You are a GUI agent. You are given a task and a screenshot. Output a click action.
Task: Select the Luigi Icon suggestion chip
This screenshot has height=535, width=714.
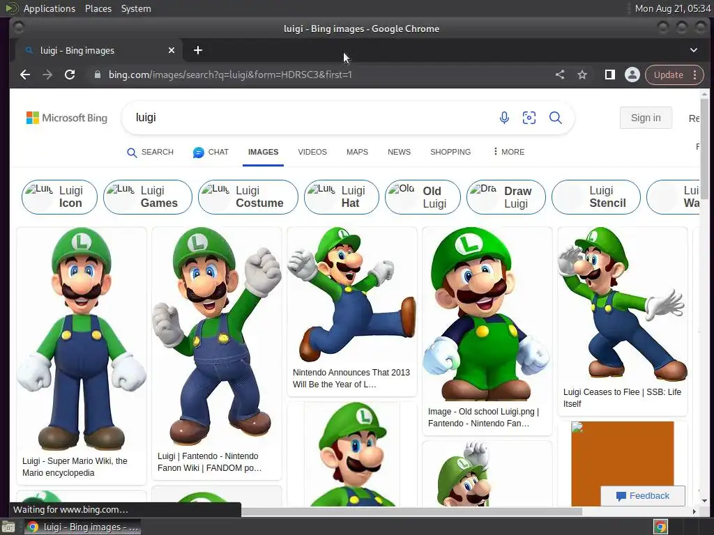60,197
